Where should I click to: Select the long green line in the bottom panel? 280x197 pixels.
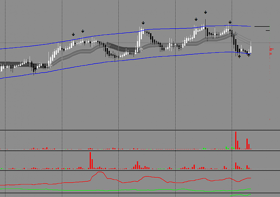[x=125, y=190]
